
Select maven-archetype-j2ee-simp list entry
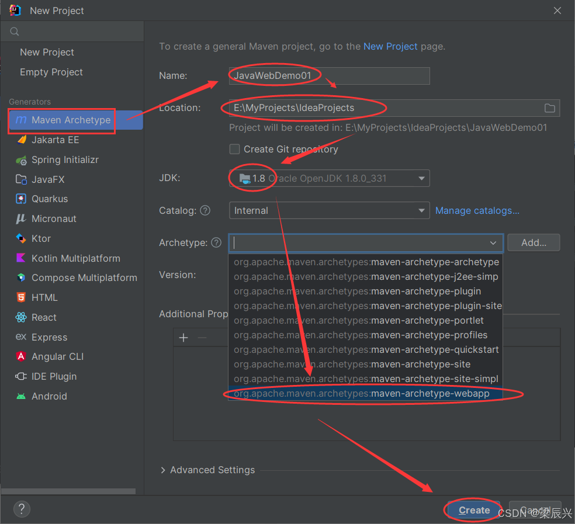click(x=365, y=276)
